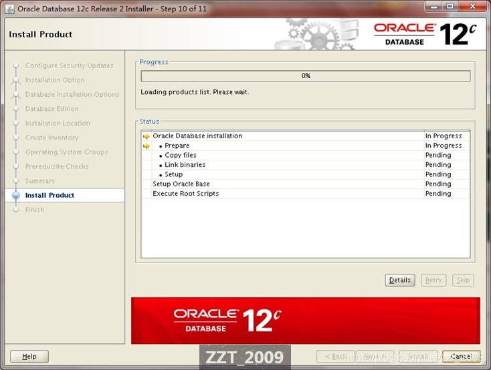
Task: Select the Installation Option step
Action: pos(55,80)
